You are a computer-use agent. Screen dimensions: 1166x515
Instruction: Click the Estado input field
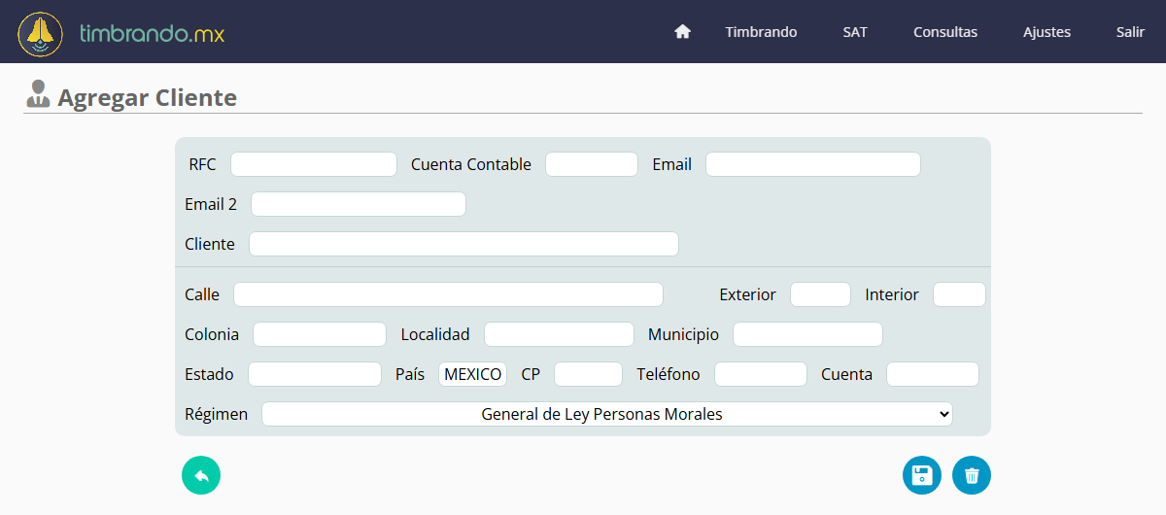pyautogui.click(x=315, y=374)
